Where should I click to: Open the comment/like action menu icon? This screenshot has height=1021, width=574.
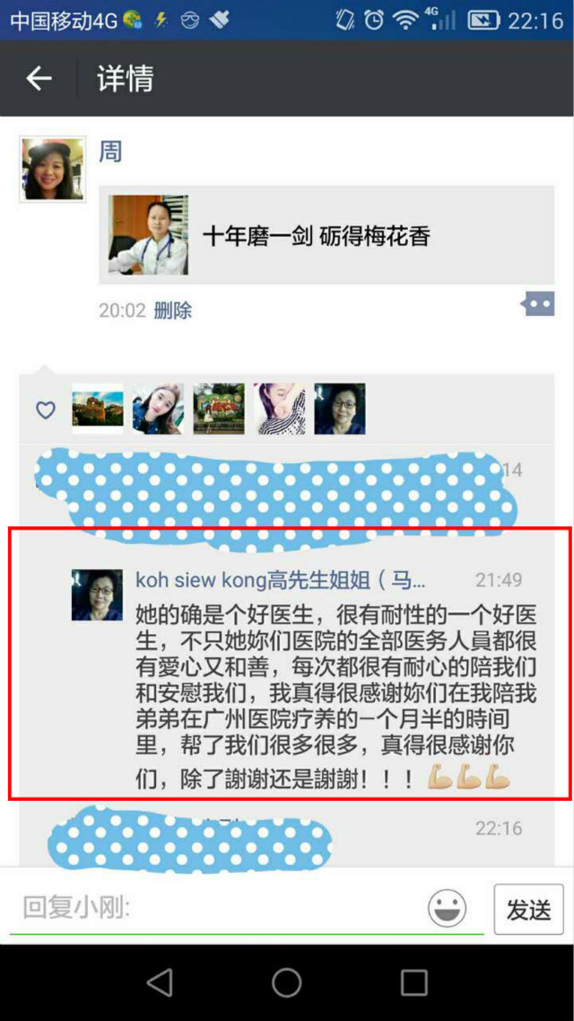click(537, 304)
